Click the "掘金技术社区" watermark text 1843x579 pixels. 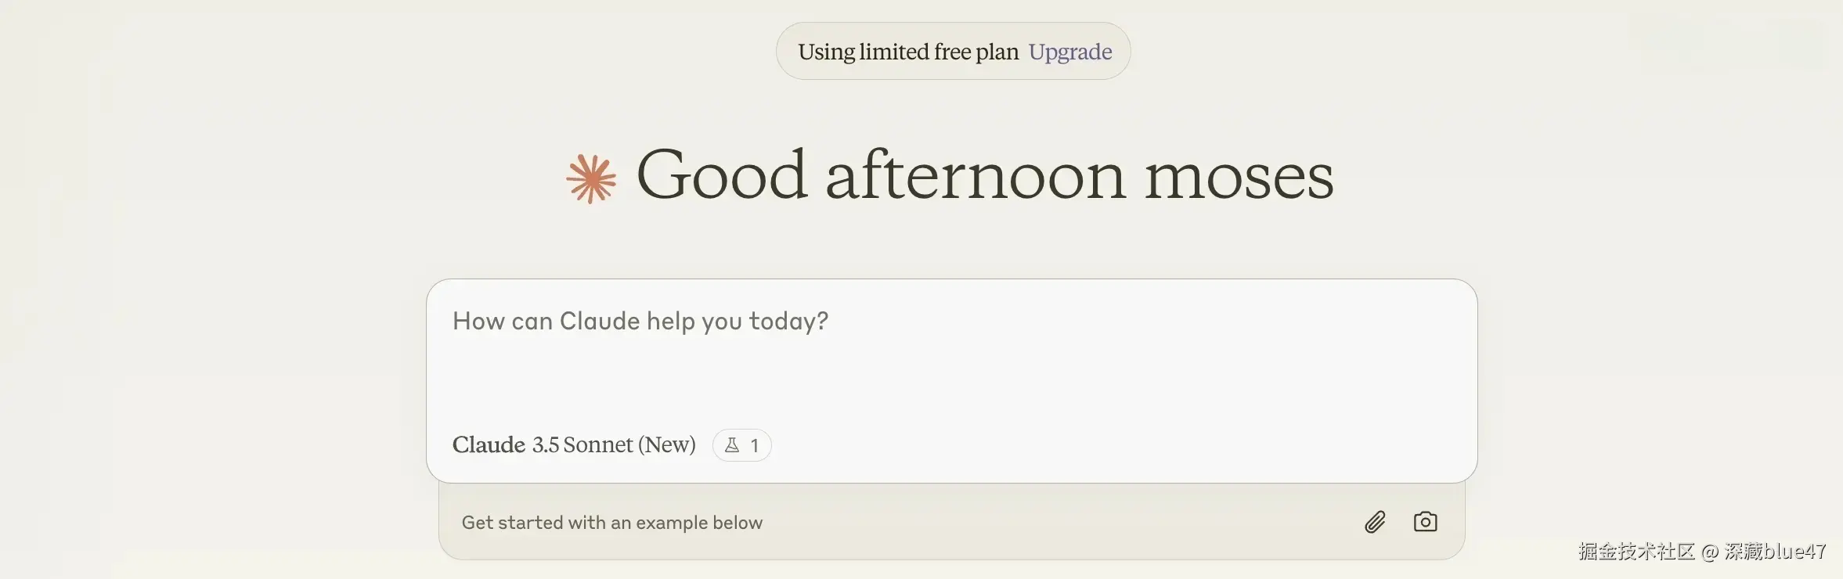click(x=1636, y=552)
